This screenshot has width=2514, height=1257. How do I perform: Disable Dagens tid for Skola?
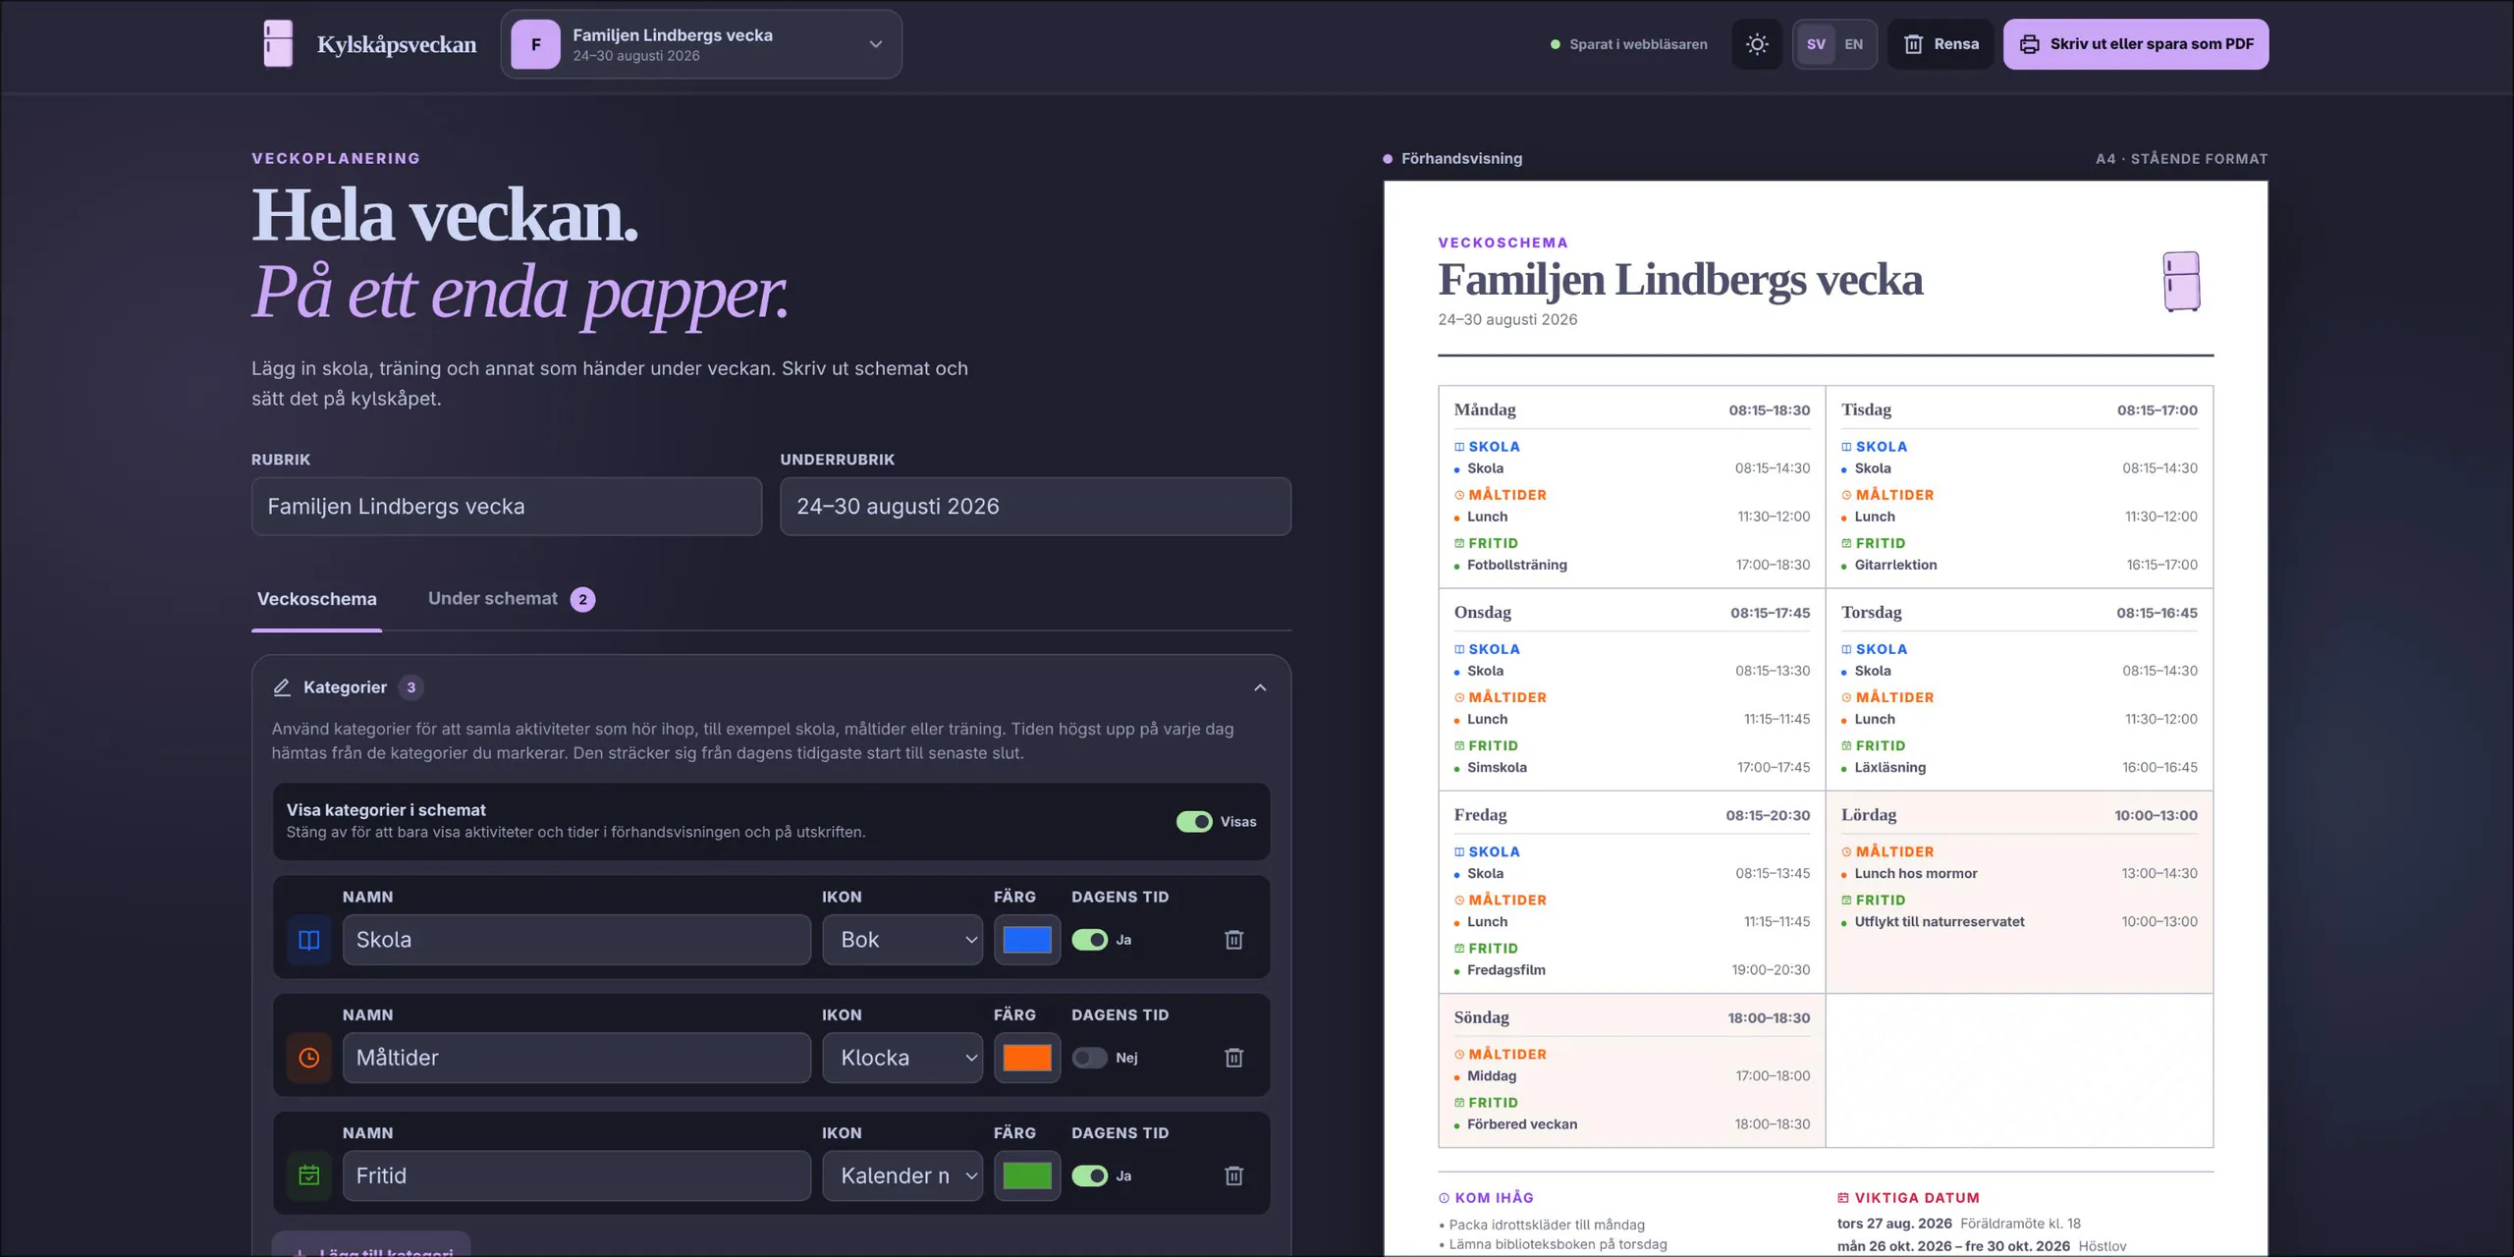1089,940
